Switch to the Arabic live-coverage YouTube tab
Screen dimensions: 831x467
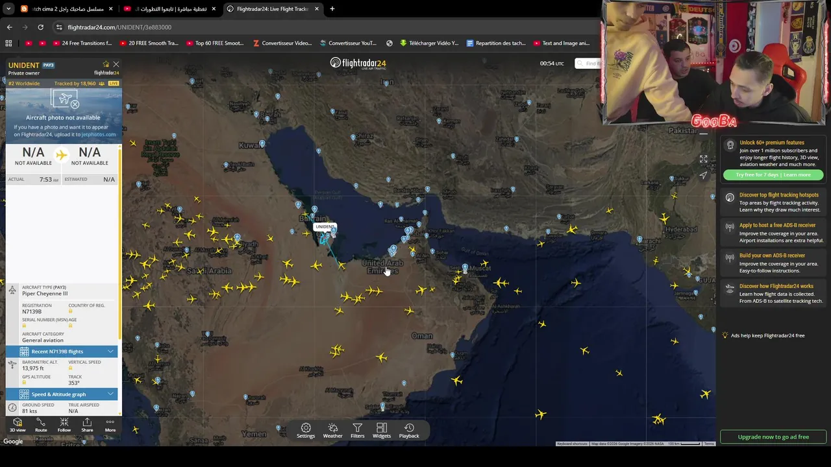coord(169,9)
